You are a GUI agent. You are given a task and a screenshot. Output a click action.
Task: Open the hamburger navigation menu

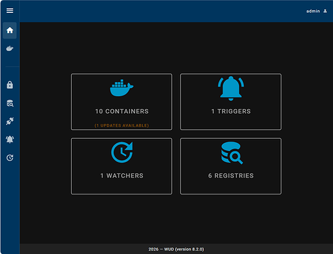tap(9, 11)
